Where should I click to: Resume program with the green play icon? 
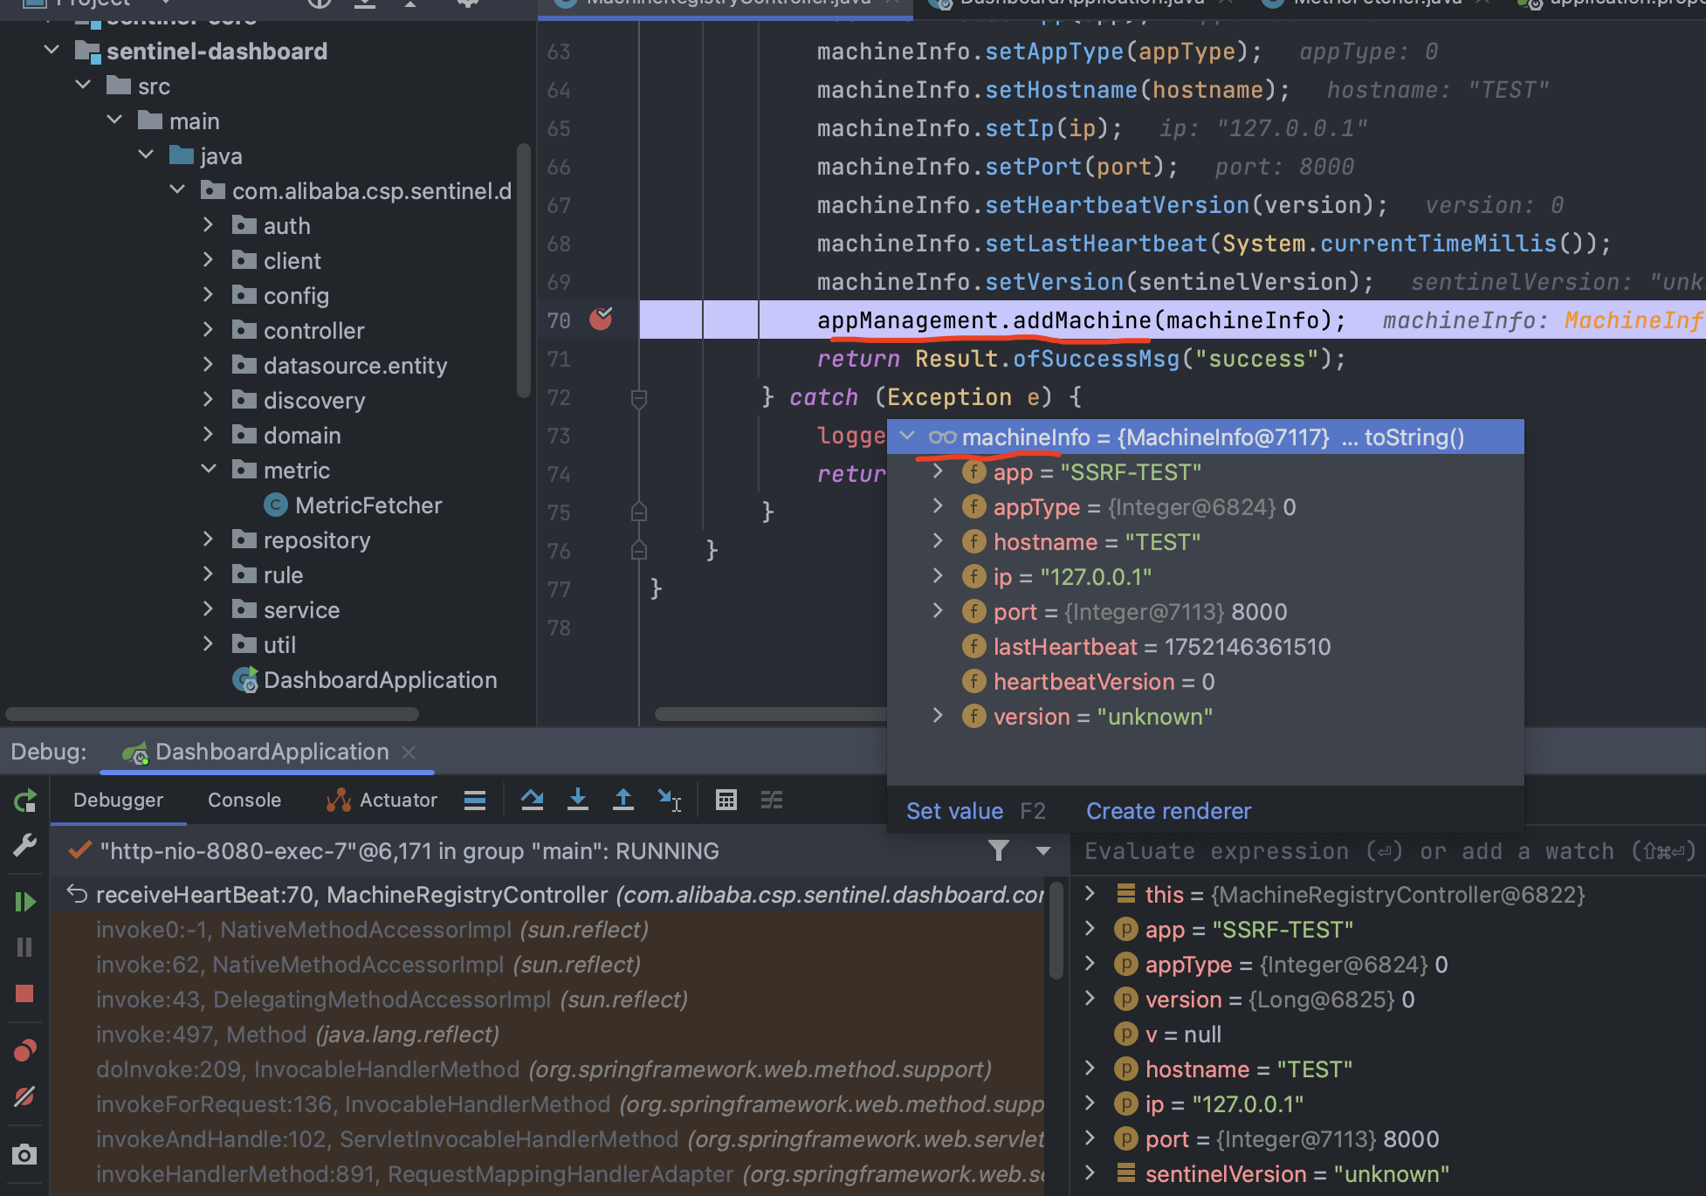[x=24, y=902]
